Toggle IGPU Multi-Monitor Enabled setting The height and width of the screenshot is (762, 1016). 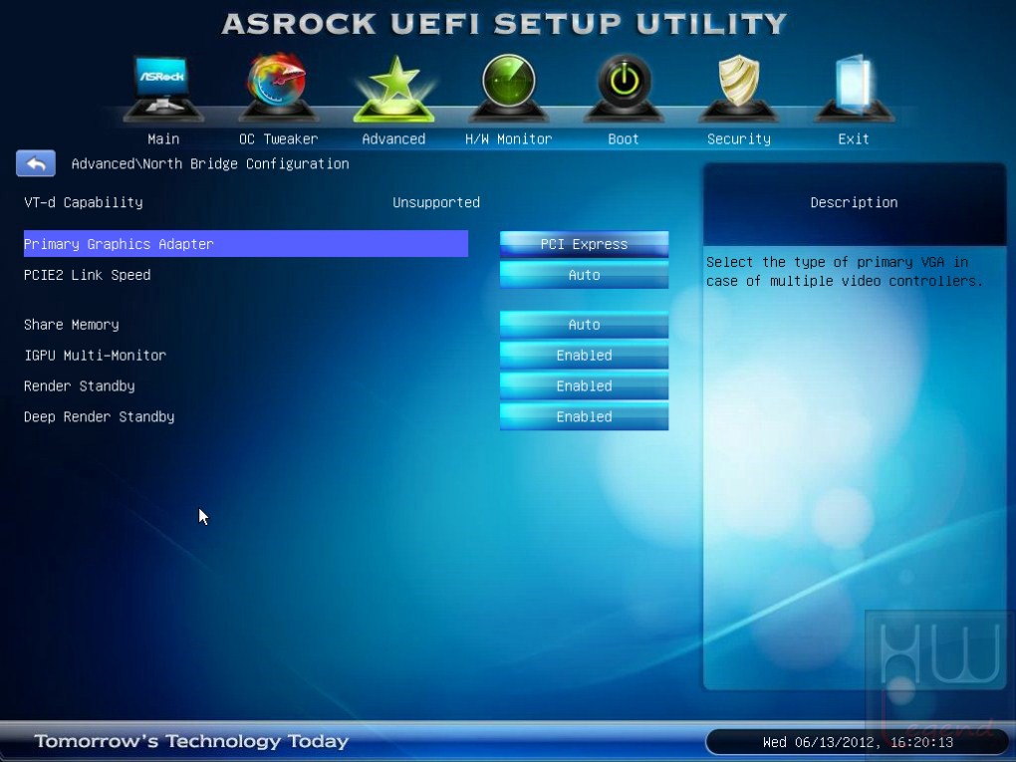click(x=584, y=355)
